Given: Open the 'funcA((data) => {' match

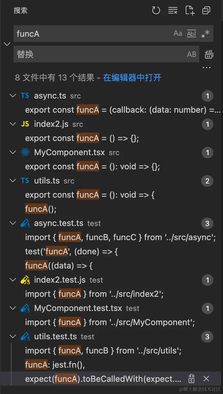Looking at the screenshot, I should click(59, 266).
